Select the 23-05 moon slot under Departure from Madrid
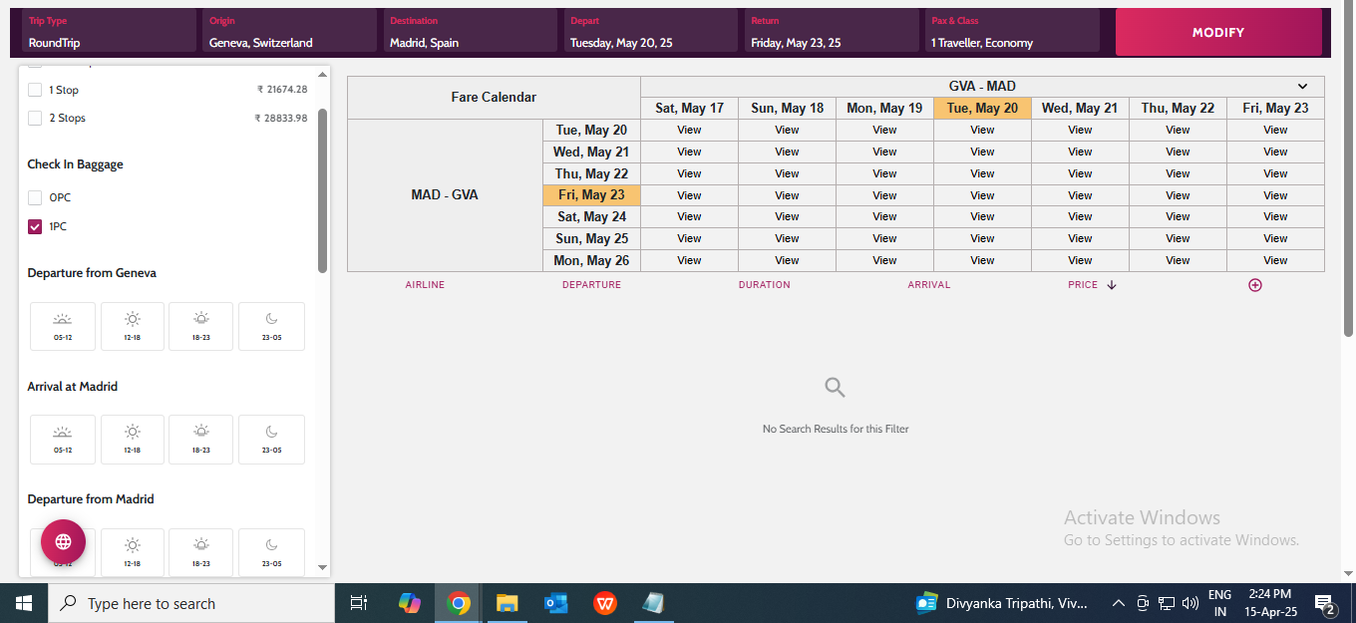This screenshot has width=1356, height=623. 271,552
